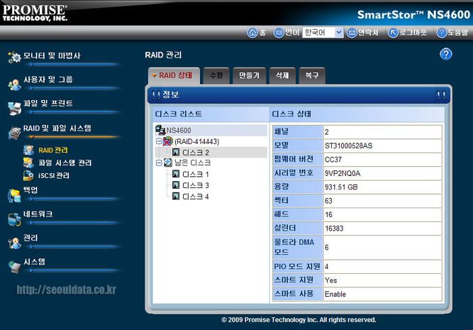Open the 시스템 menu
Image resolution: width=473 pixels, height=330 pixels.
pos(34,262)
